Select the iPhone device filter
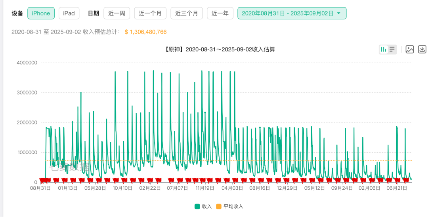This screenshot has height=217, width=428. (41, 13)
